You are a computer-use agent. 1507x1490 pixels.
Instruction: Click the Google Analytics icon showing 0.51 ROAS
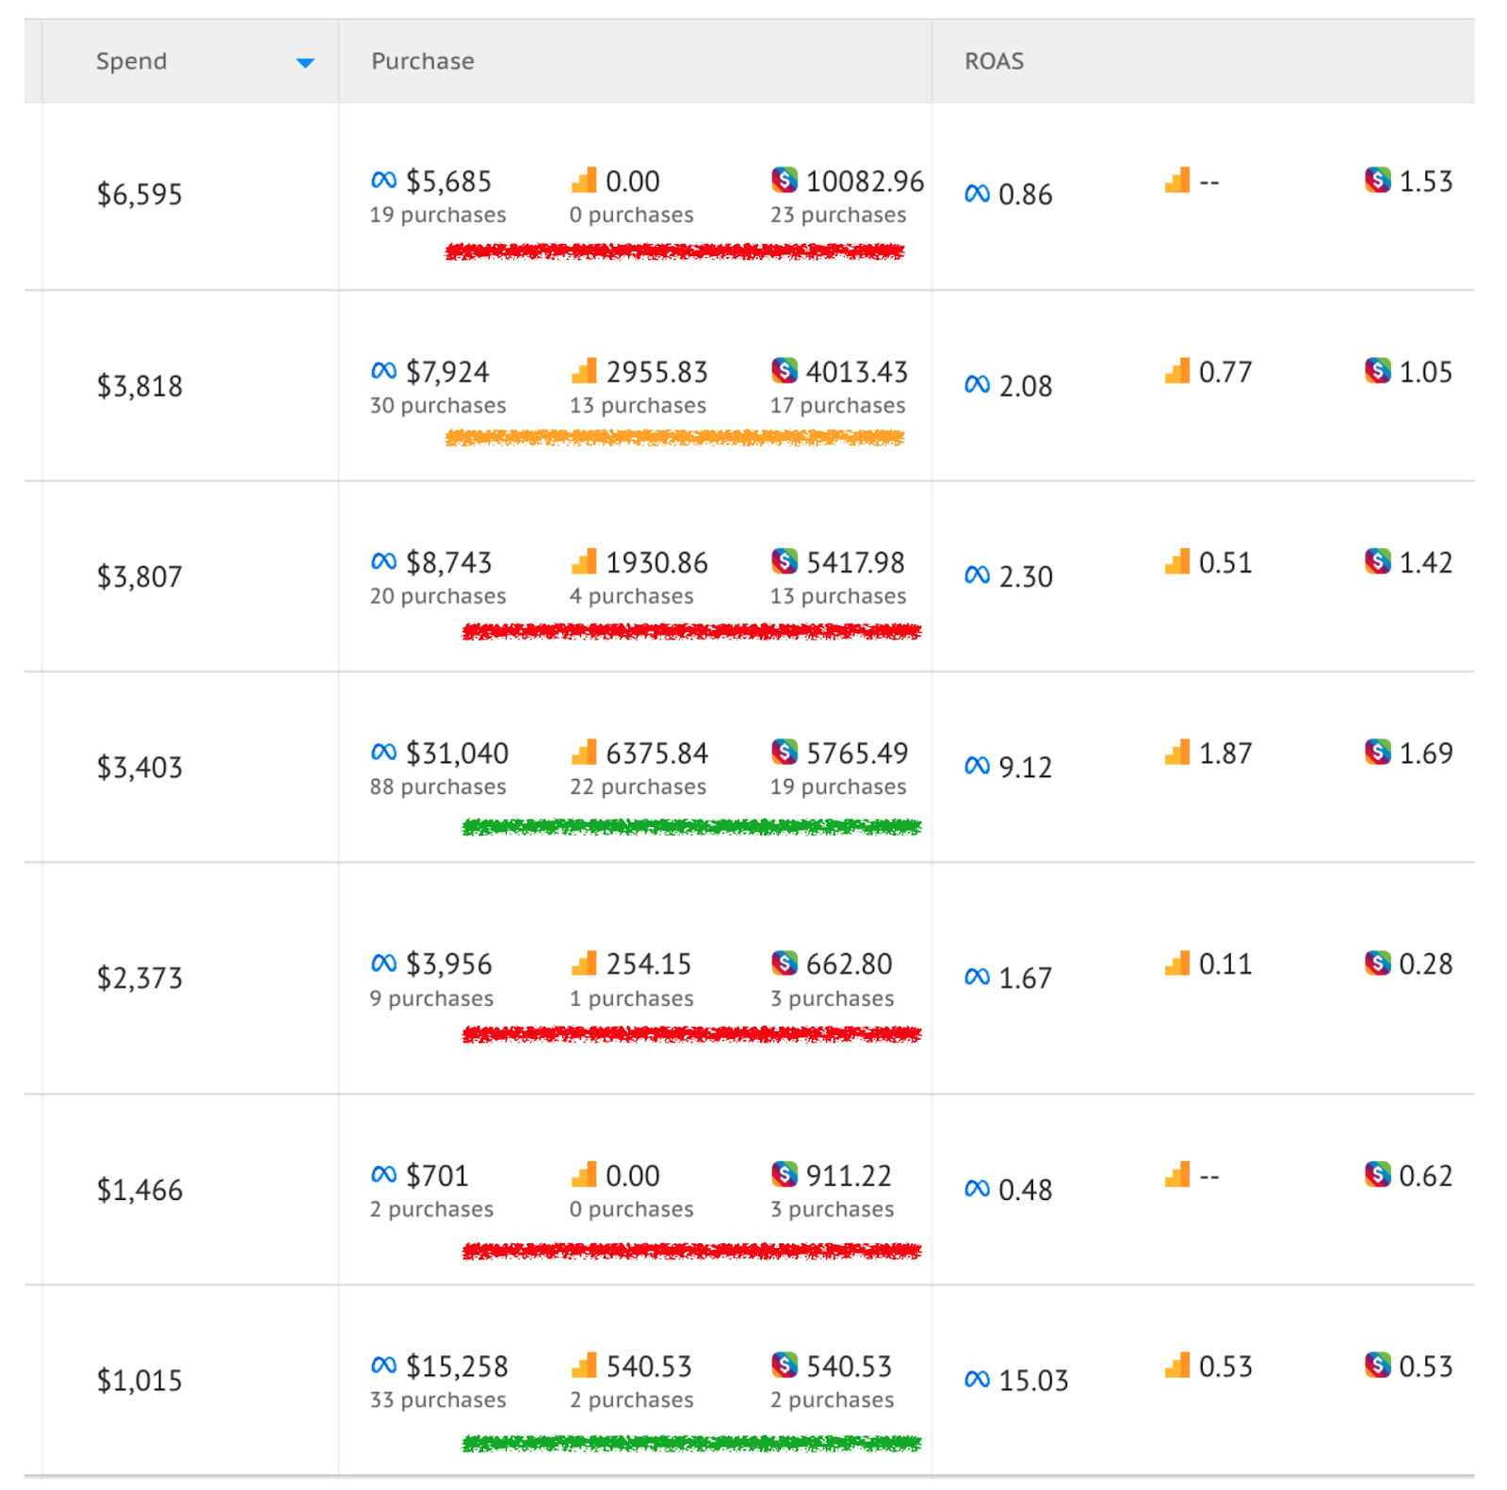[x=1176, y=562]
